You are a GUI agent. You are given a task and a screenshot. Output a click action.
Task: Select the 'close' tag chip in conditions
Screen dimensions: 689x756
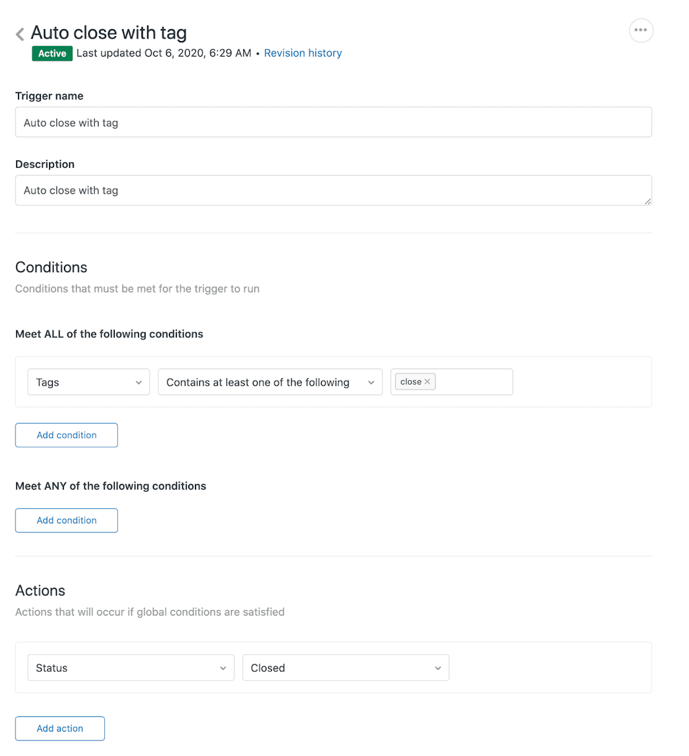click(x=410, y=381)
